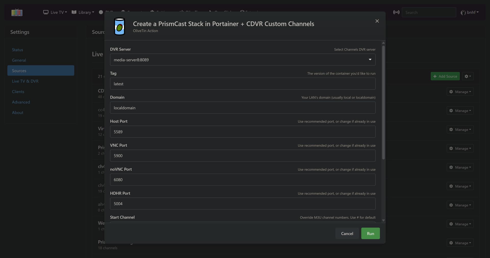
Task: Click the OliveTin olive can icon
Action: pyautogui.click(x=119, y=27)
